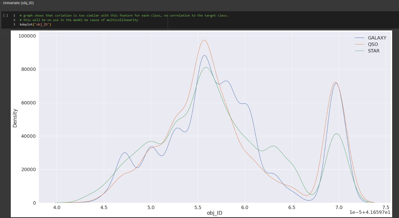Image resolution: width=399 pixels, height=218 pixels.
Task: Click the 5.5 x-axis tick label
Action: (x=198, y=208)
